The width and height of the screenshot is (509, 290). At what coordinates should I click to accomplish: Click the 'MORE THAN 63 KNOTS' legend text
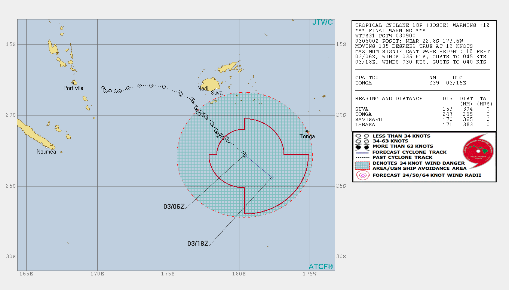(x=403, y=146)
